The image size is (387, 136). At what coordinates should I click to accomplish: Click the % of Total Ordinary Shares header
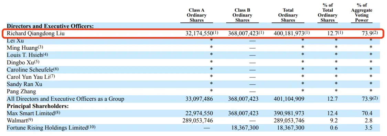[x=327, y=13]
